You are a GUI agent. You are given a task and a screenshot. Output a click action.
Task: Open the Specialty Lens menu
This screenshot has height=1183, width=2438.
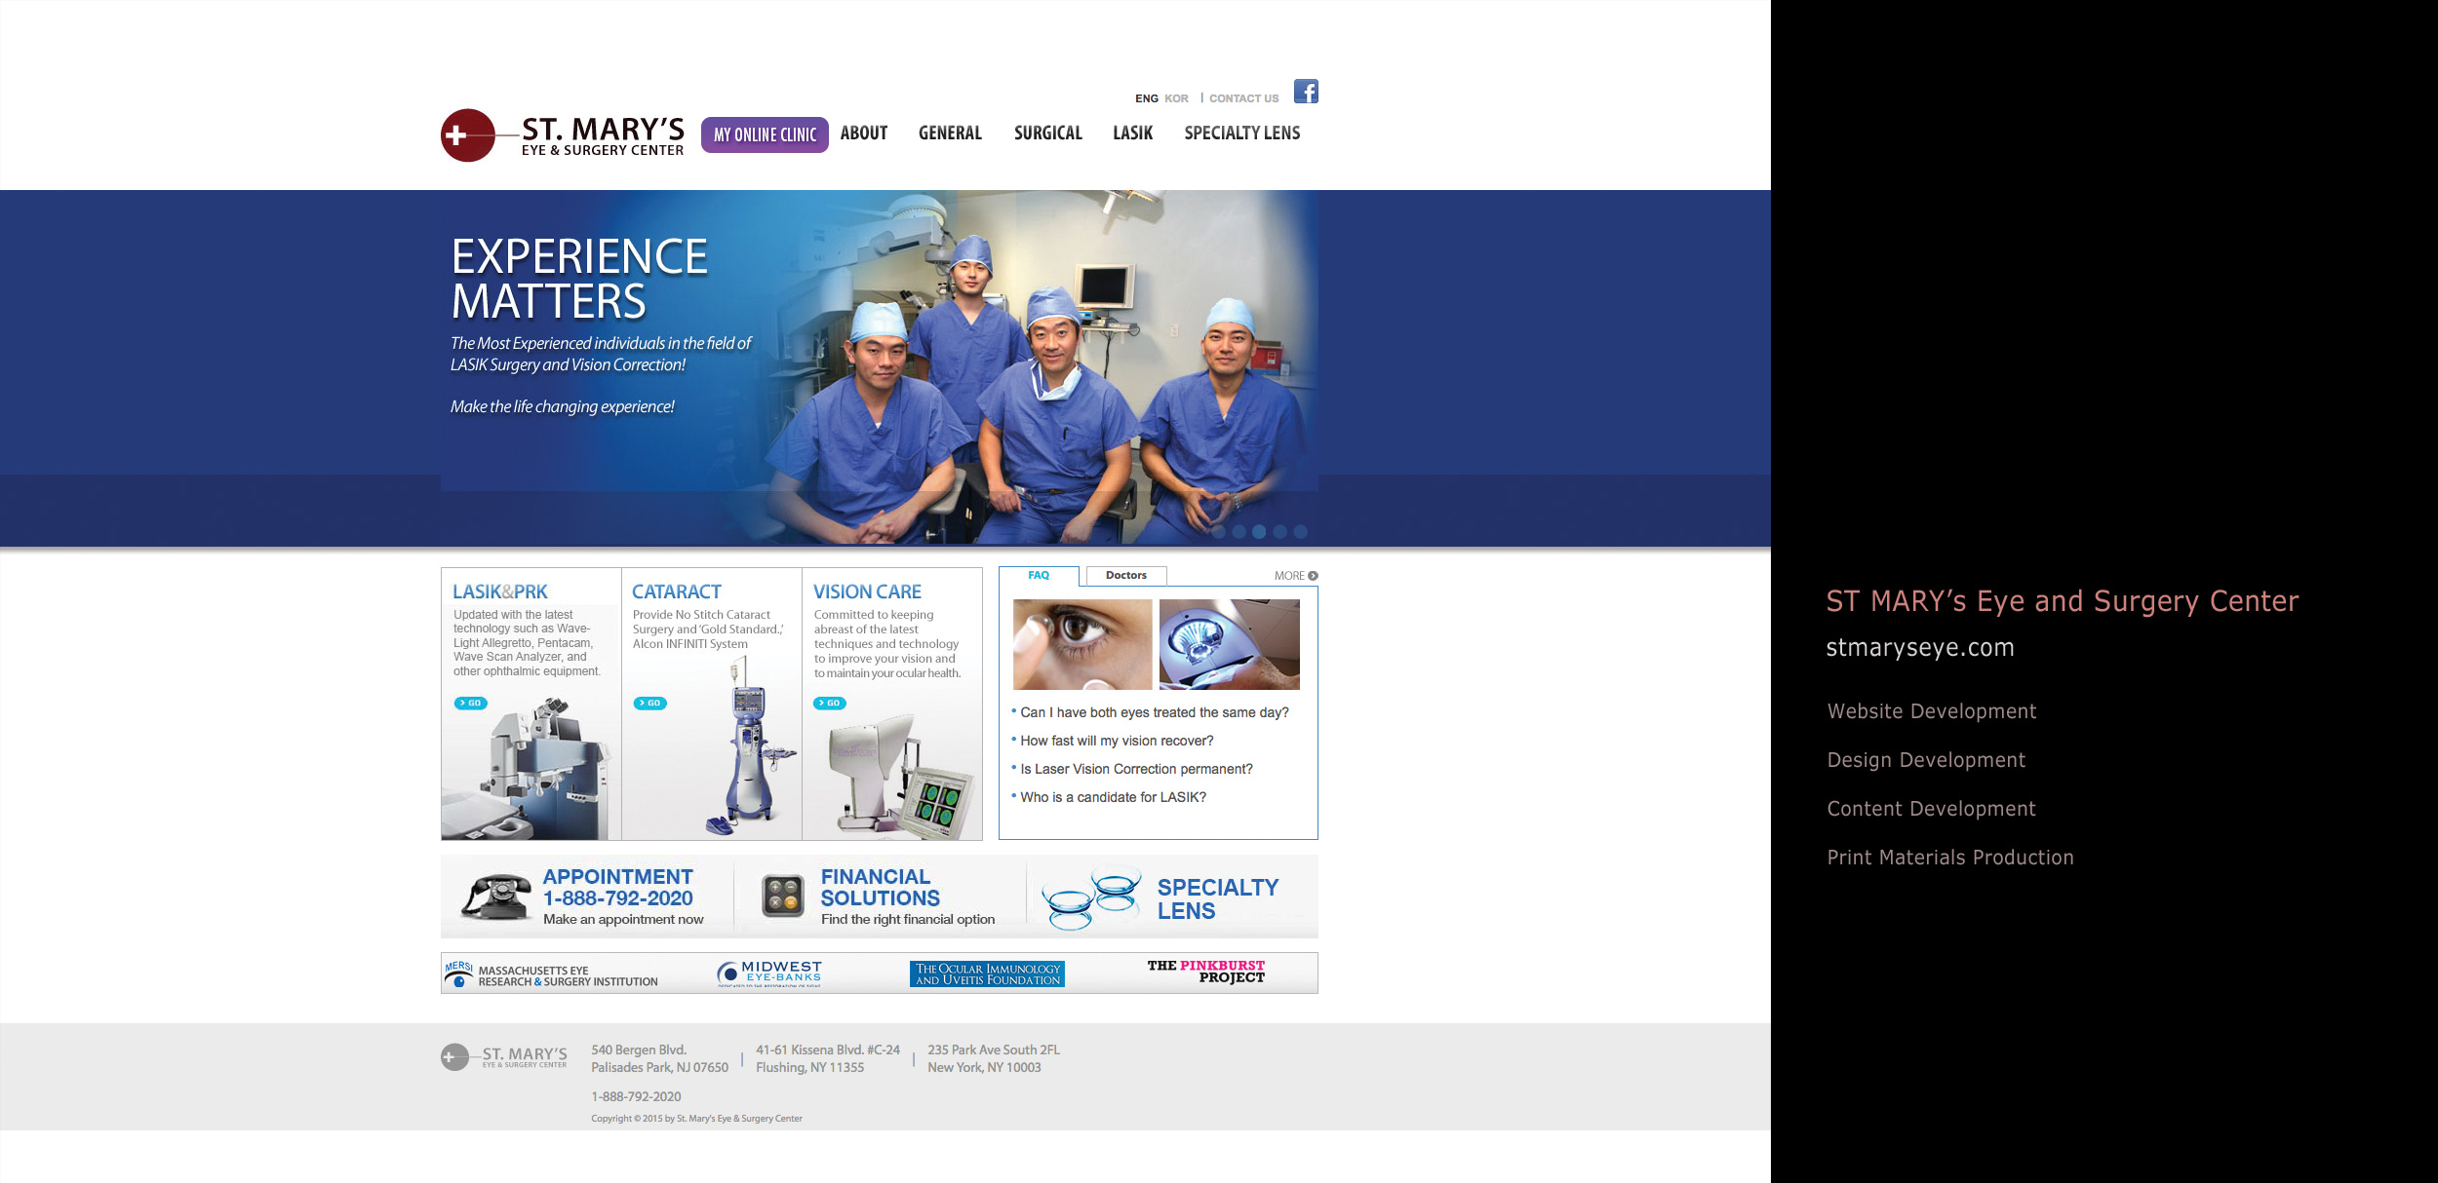(1241, 134)
